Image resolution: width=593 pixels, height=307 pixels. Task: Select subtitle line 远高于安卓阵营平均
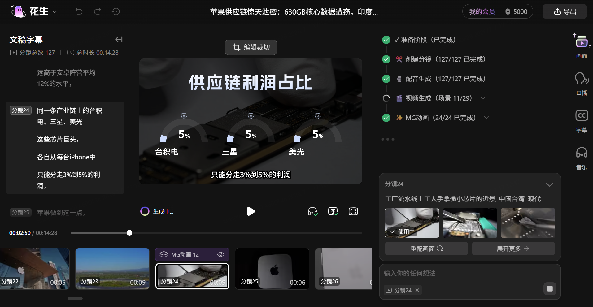(x=66, y=72)
